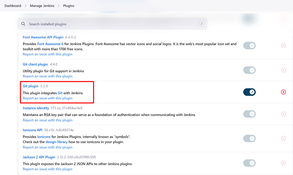Click the uninstall icon for Ionicons API

pos(283,138)
